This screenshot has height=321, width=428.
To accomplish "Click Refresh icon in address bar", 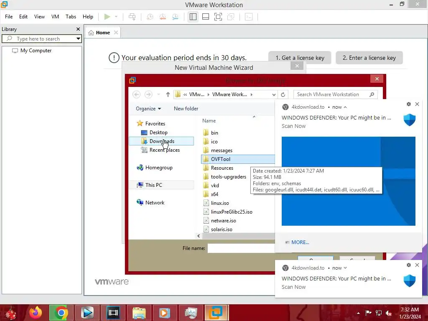I will point(283,94).
